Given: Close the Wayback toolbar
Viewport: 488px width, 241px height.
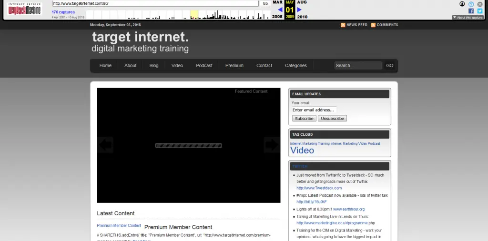Looking at the screenshot, I should pos(480,4).
